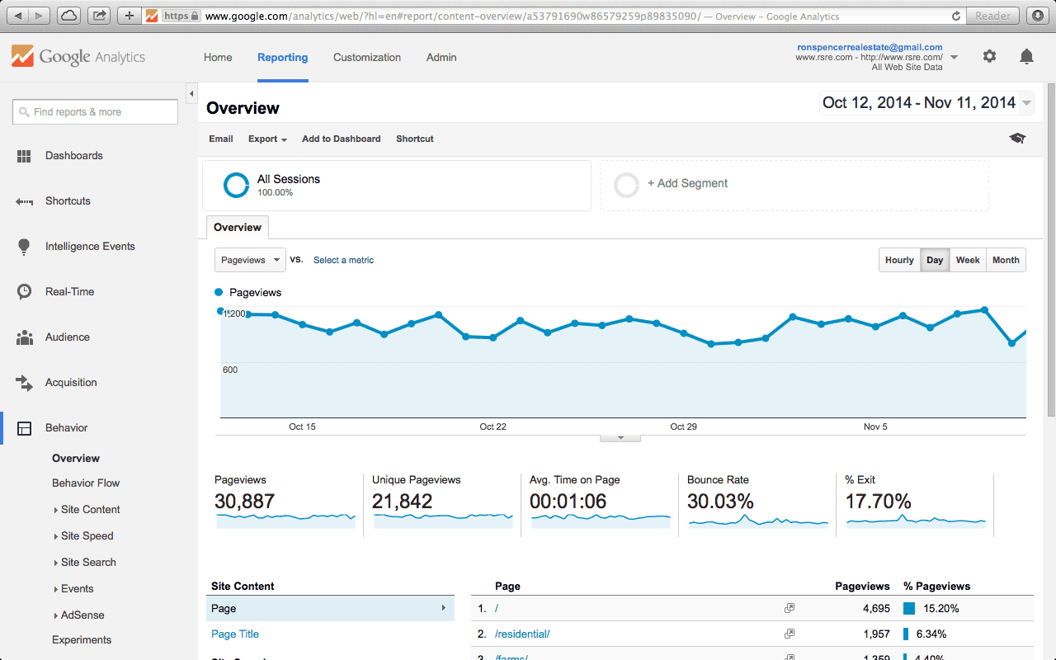Click the Safari address bar

pyautogui.click(x=553, y=16)
